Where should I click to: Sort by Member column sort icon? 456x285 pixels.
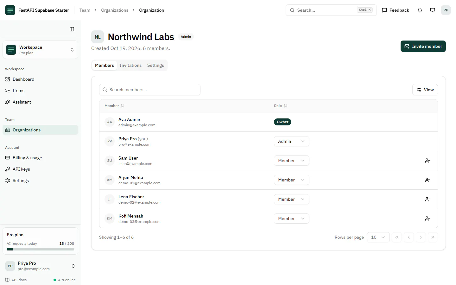122,106
